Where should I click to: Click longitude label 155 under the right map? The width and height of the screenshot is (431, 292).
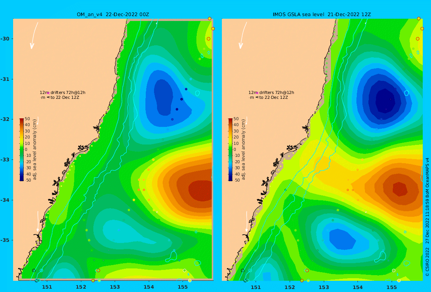(x=391, y=288)
